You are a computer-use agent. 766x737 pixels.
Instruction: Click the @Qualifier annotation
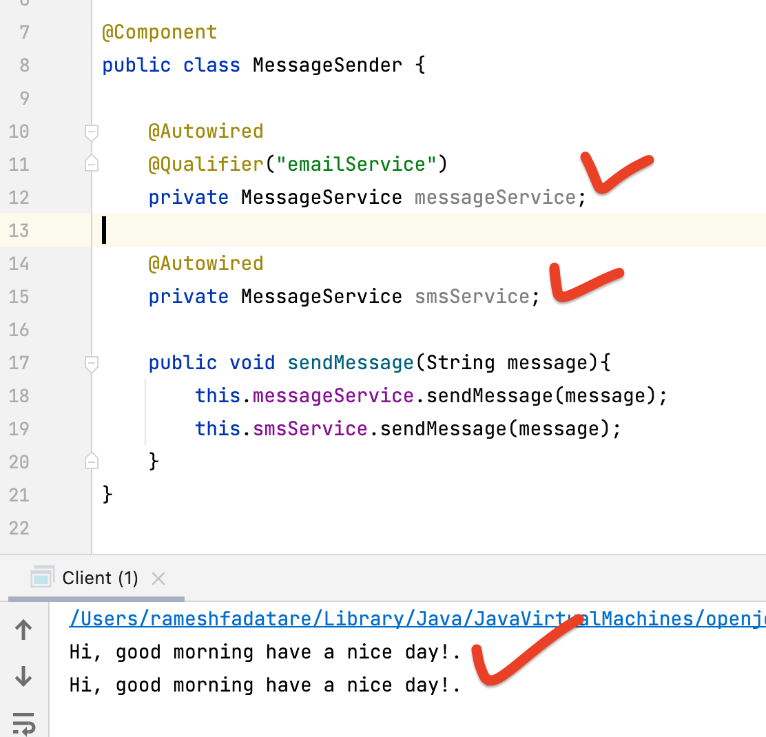pos(206,164)
